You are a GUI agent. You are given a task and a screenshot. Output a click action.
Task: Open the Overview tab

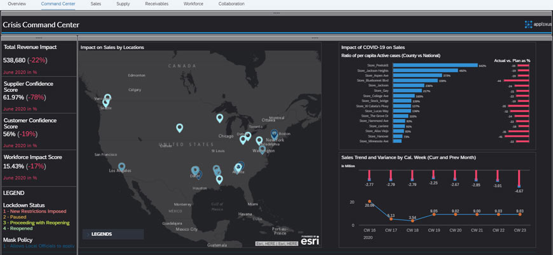click(x=17, y=4)
